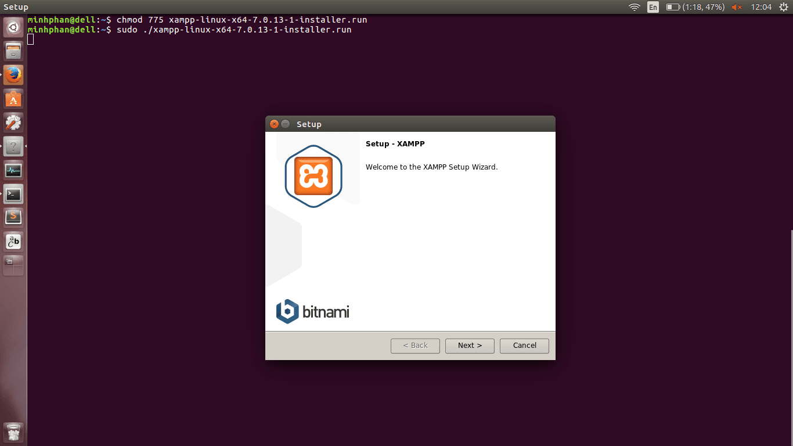Click the Dash home button
The width and height of the screenshot is (793, 446).
[13, 27]
